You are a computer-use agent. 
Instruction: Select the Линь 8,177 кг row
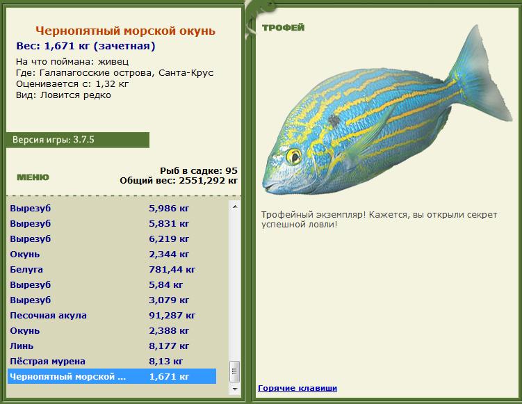point(112,346)
